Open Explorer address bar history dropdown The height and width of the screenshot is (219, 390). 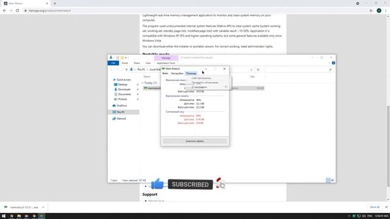tap(251, 70)
